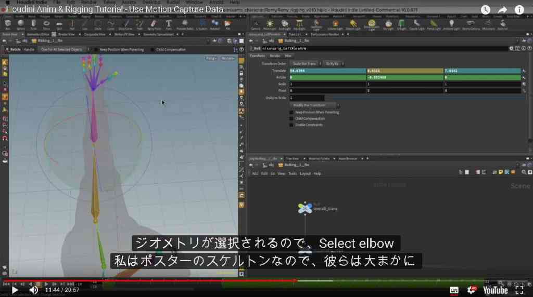Select the L-System shelf tool
The height and width of the screenshot is (297, 533).
click(202, 24)
